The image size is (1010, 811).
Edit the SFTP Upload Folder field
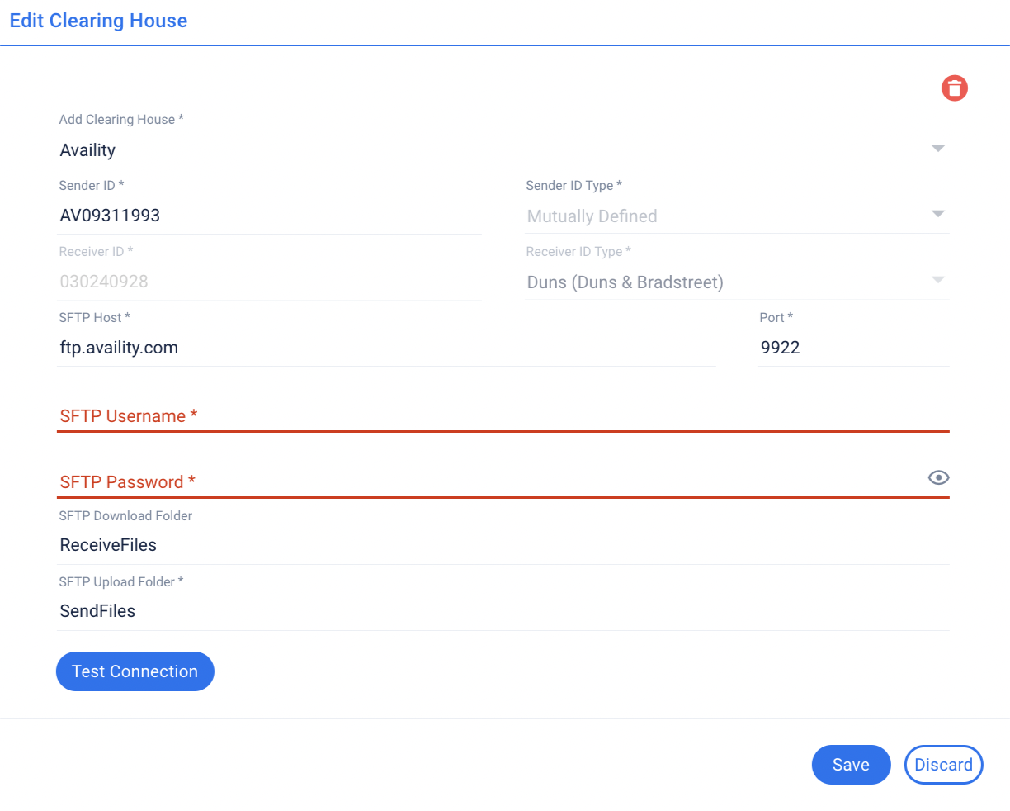(503, 612)
